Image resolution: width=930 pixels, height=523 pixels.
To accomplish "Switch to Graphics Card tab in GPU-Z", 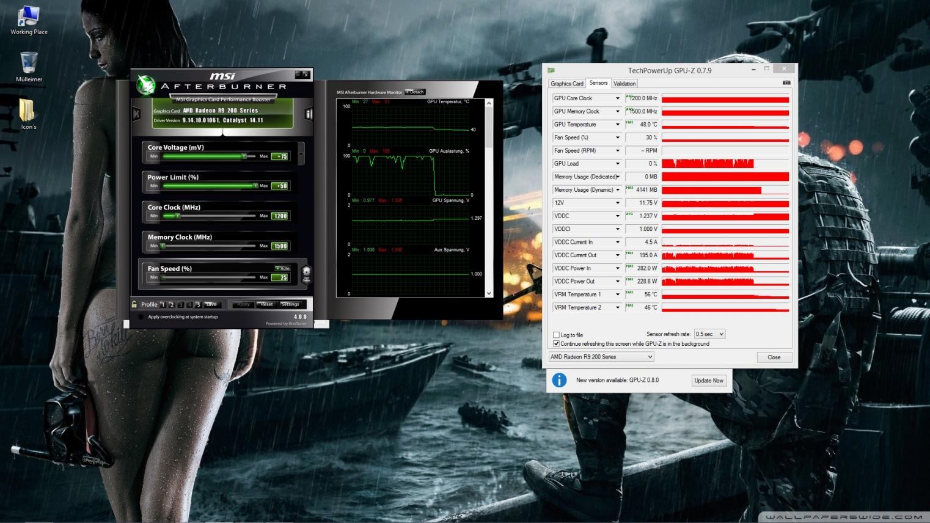I will click(567, 84).
